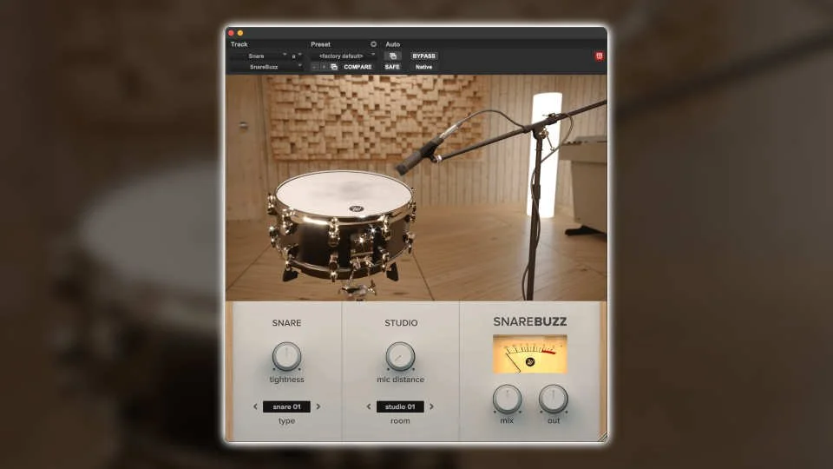The width and height of the screenshot is (833, 469).
Task: Click the mic distance knob
Action: (x=400, y=356)
